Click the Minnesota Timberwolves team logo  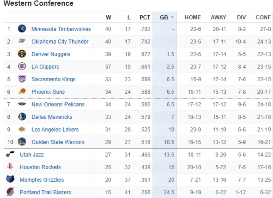22,29
